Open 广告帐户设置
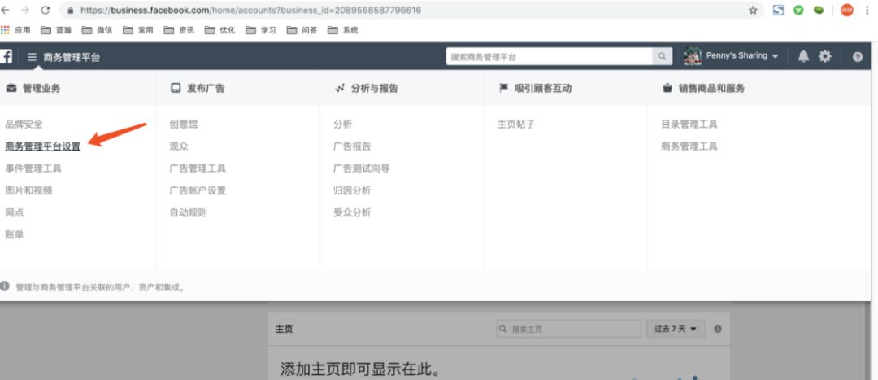The image size is (878, 380). [x=198, y=190]
